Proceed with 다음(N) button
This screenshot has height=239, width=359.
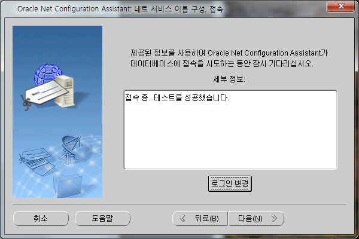pos(257,219)
